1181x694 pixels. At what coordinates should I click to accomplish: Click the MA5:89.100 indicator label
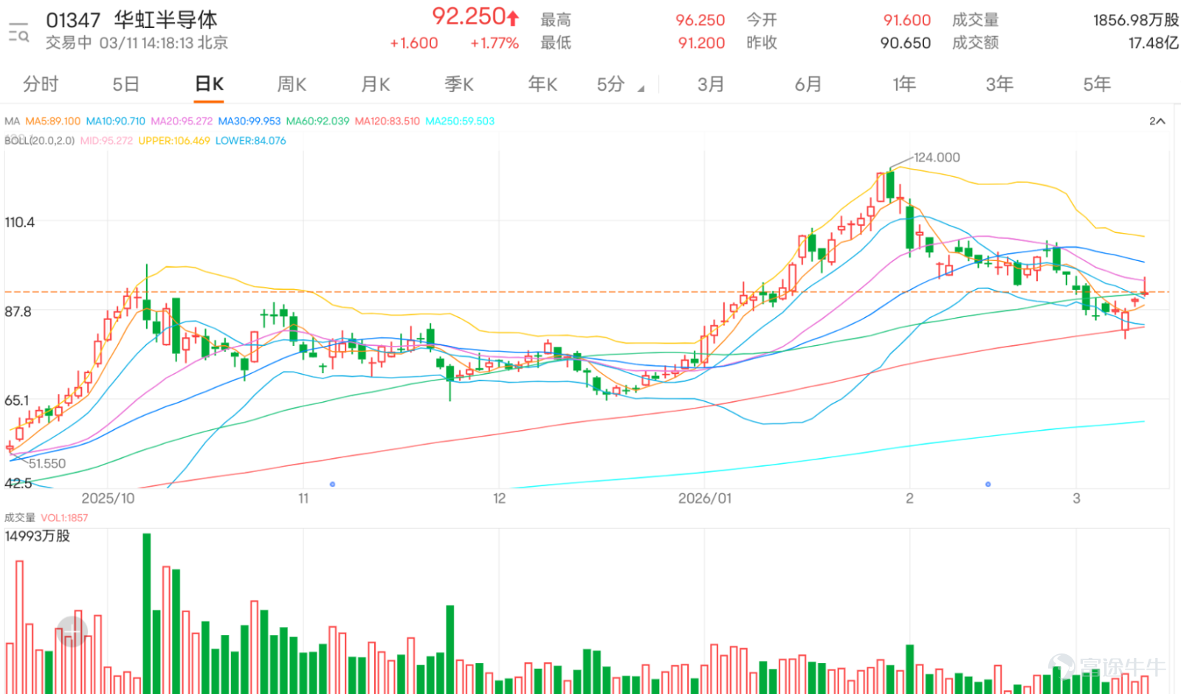pos(52,121)
